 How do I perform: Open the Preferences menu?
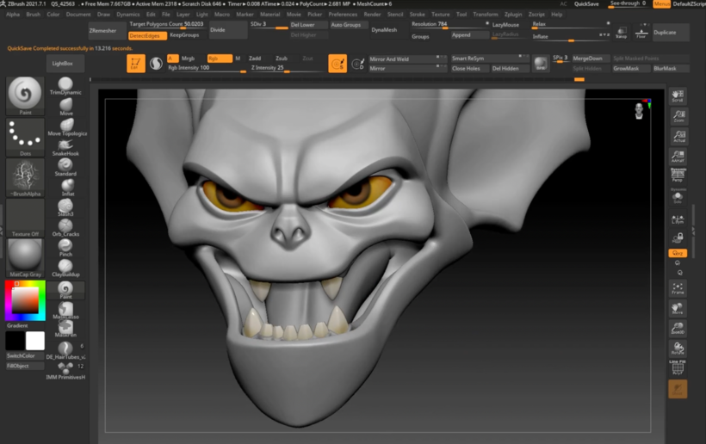pos(343,15)
